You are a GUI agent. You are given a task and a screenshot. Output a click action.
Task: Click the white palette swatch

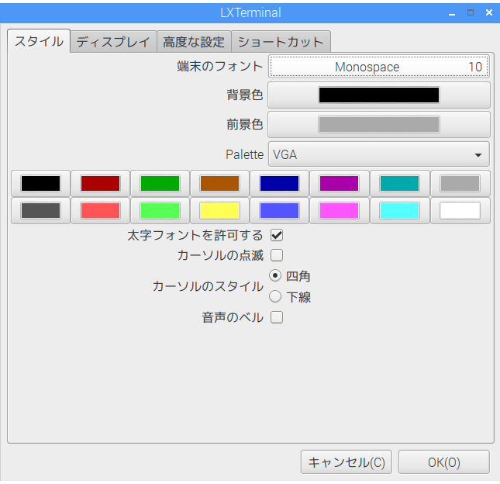click(x=460, y=210)
